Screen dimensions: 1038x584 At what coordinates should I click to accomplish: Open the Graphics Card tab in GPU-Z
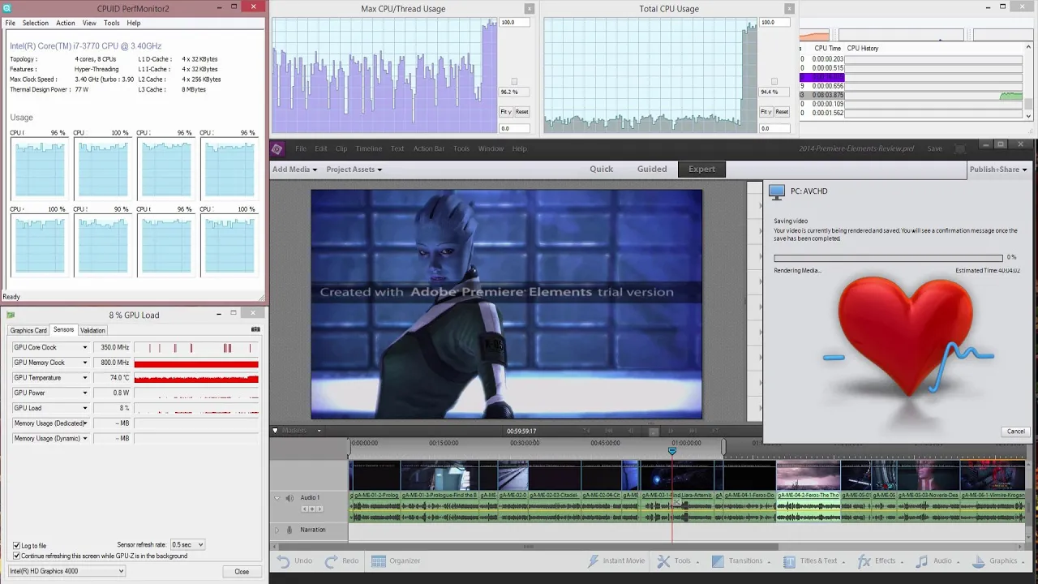(x=28, y=330)
